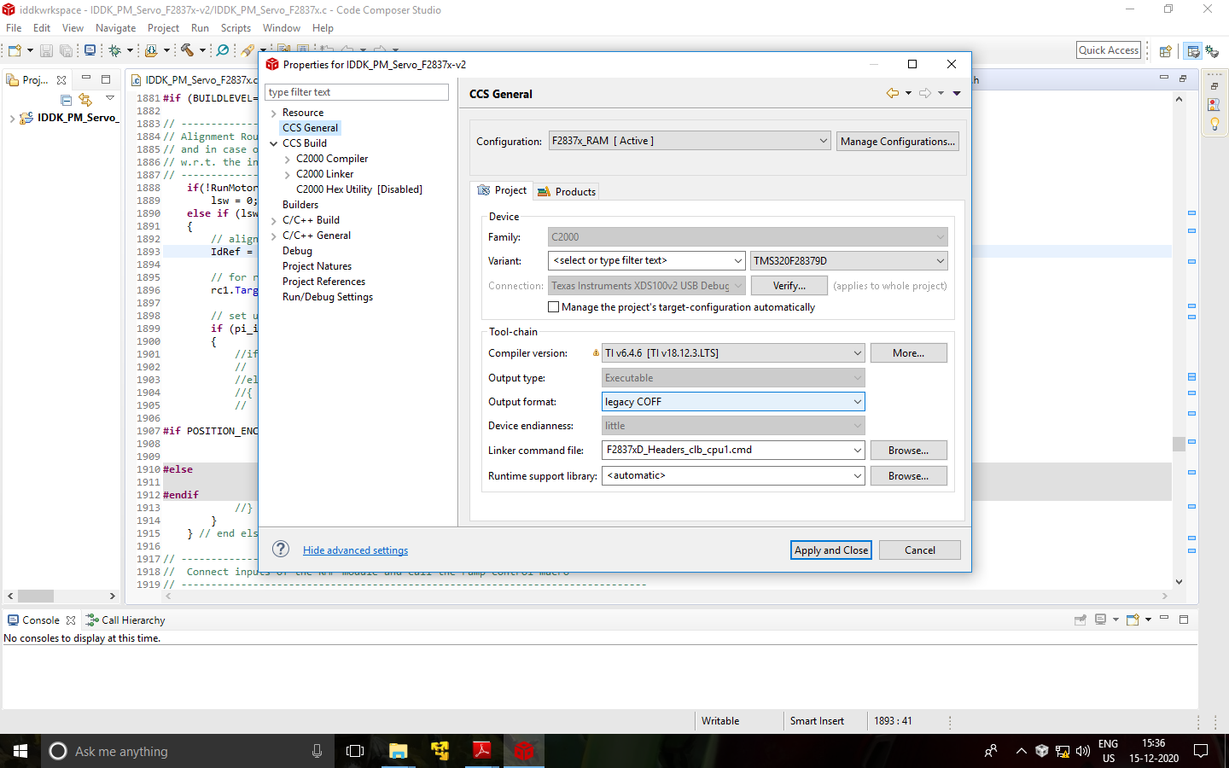Image resolution: width=1229 pixels, height=768 pixels.
Task: Open the Output format dropdown
Action: pos(857,401)
